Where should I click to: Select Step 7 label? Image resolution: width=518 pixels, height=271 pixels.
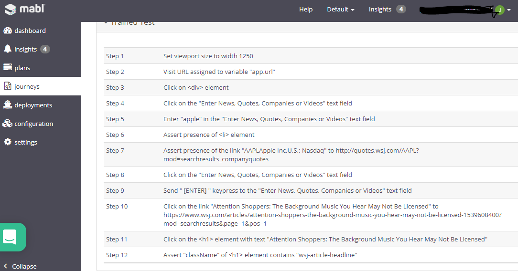click(x=115, y=150)
